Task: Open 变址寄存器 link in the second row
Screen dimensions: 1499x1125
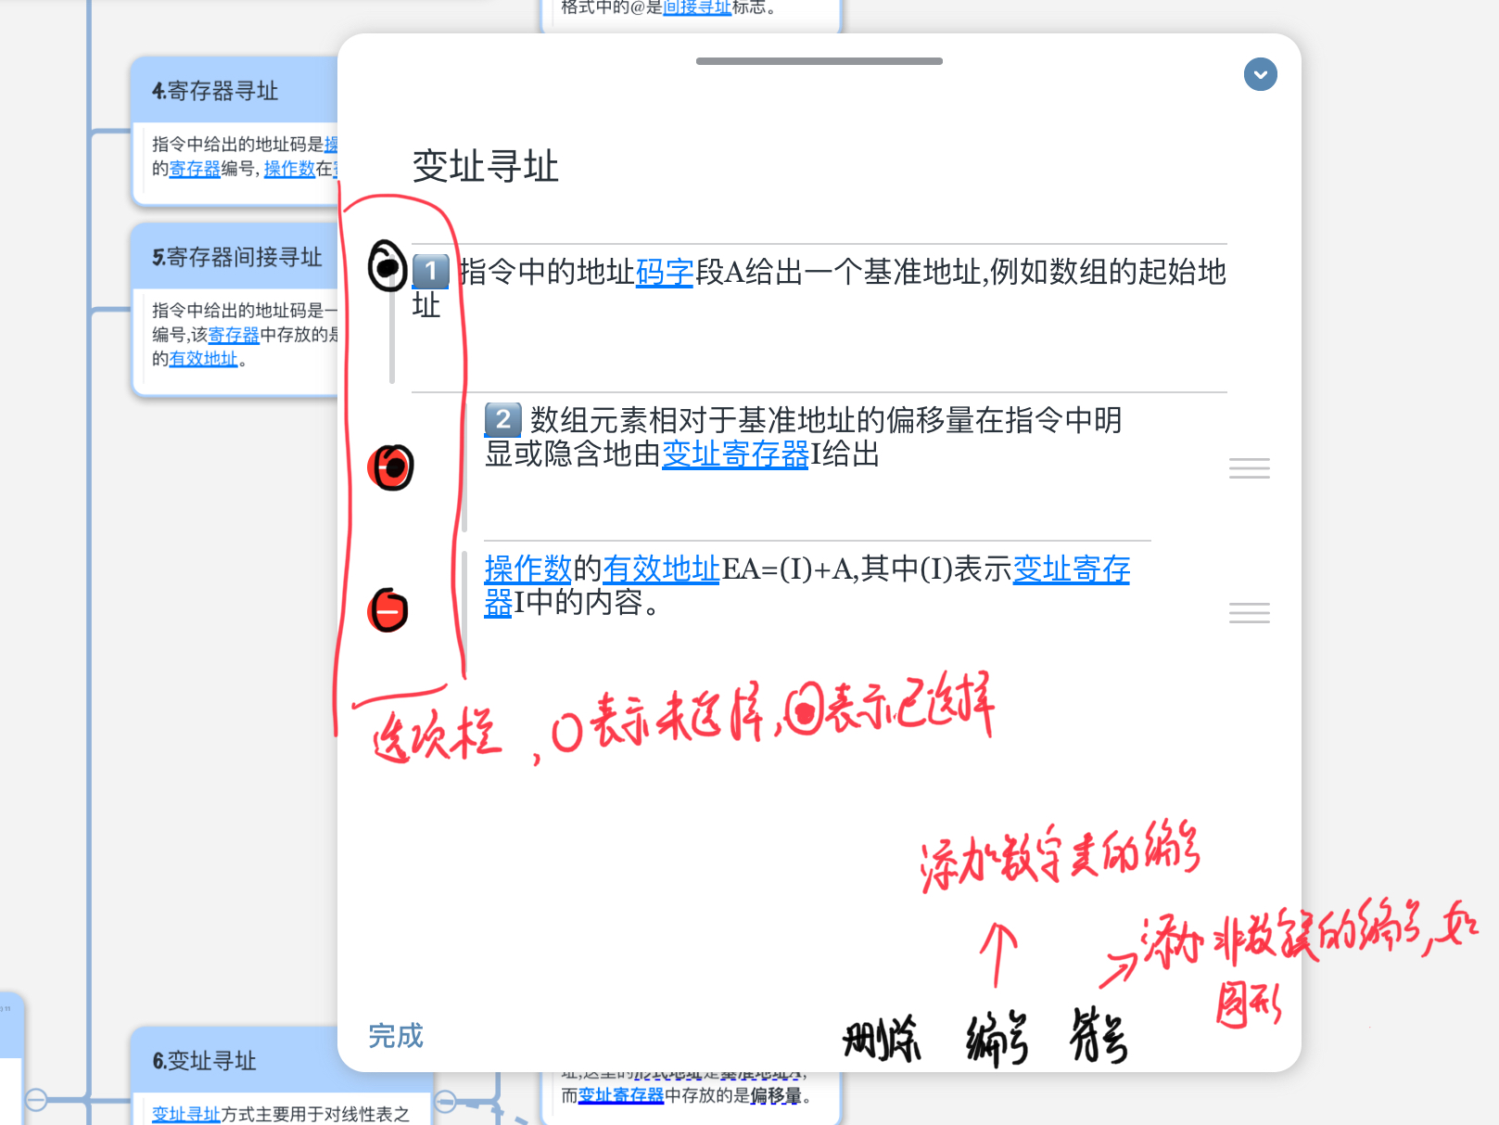Action: (x=735, y=454)
